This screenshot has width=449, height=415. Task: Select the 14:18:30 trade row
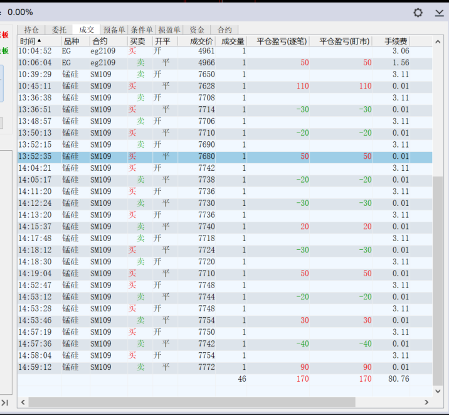[x=224, y=262]
